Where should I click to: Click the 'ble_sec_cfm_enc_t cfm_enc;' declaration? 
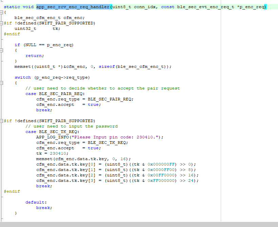coord(49,18)
